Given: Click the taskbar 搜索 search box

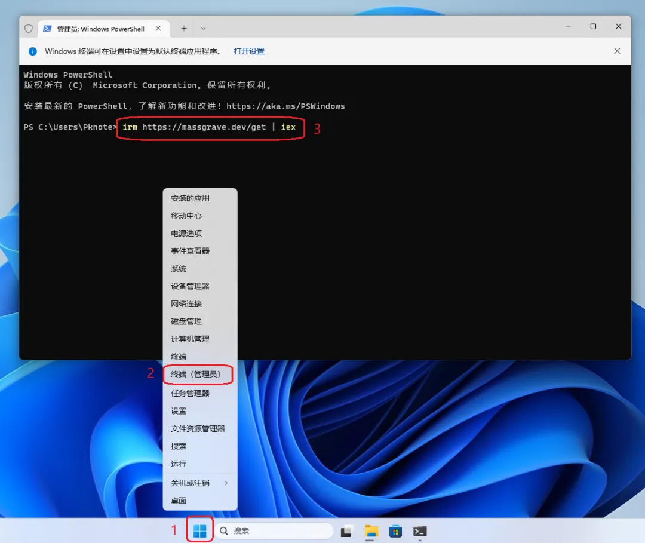Looking at the screenshot, I should (274, 531).
